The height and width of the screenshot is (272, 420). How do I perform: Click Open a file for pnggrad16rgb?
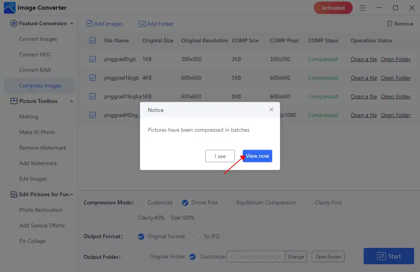[364, 78]
